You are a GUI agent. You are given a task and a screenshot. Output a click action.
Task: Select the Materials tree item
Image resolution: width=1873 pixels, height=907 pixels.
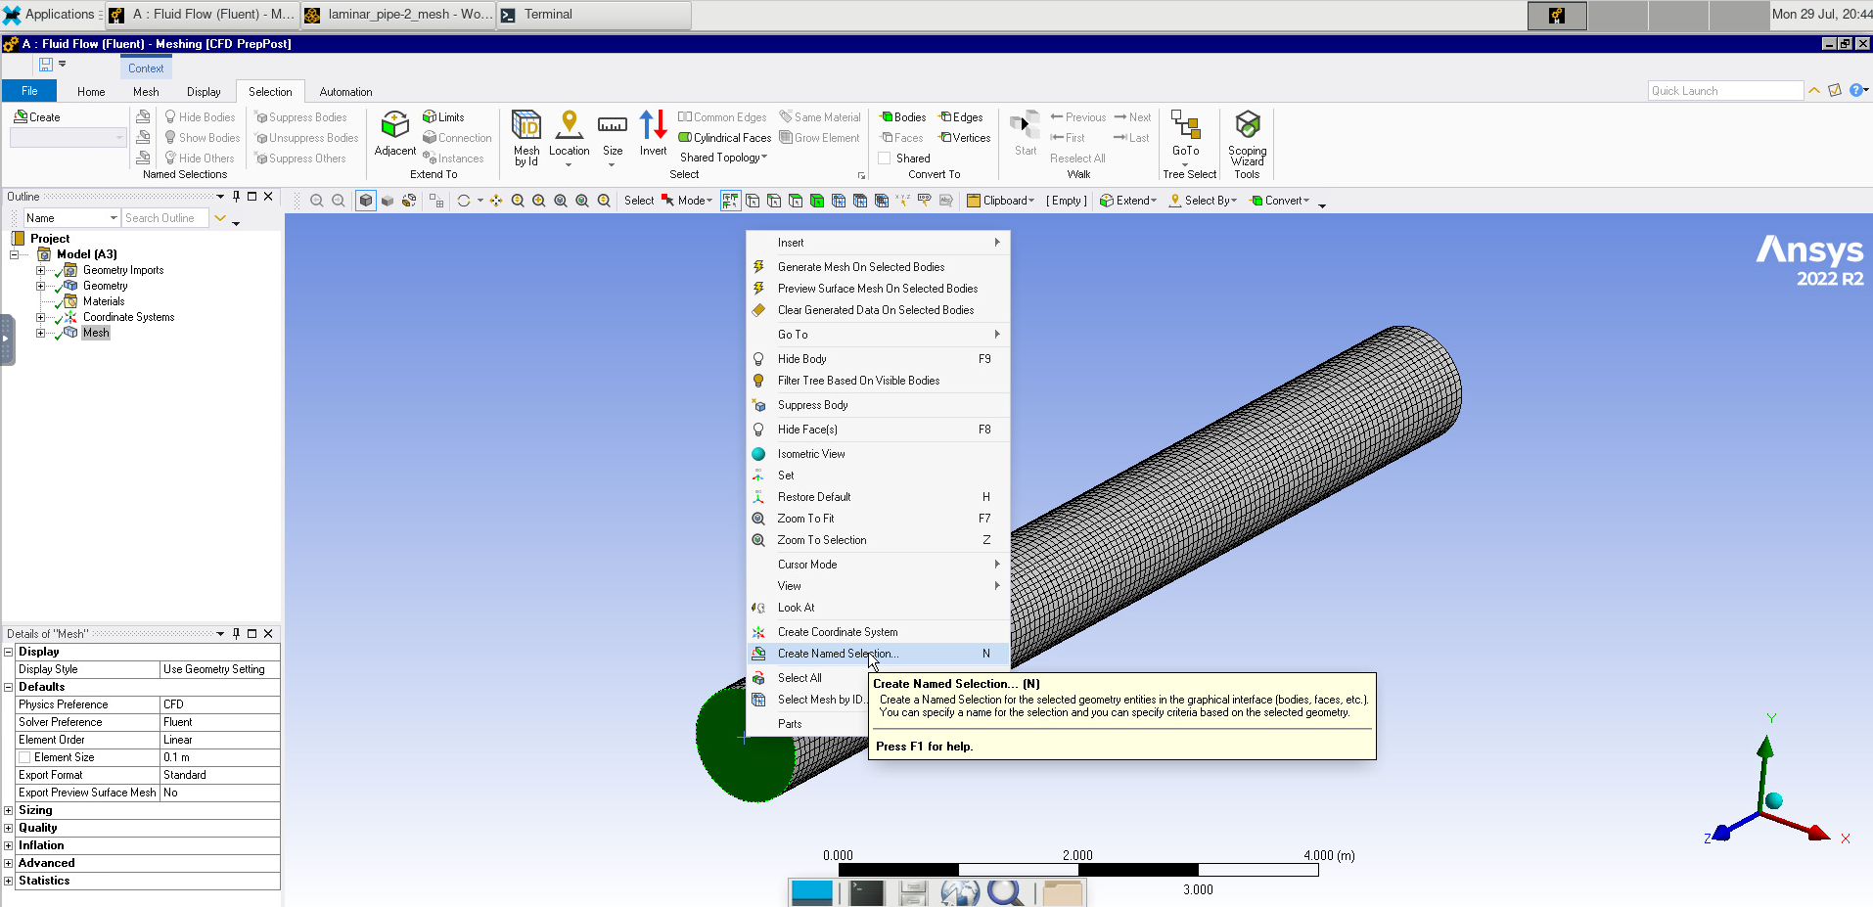pyautogui.click(x=104, y=301)
